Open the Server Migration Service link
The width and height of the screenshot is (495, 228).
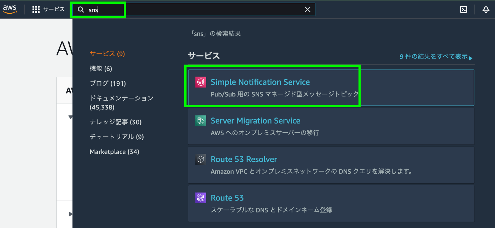coord(255,121)
